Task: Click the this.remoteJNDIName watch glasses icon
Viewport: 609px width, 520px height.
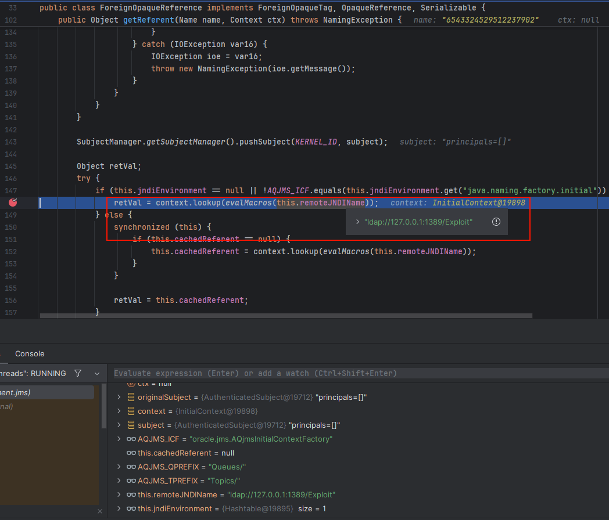Action: coord(131,495)
